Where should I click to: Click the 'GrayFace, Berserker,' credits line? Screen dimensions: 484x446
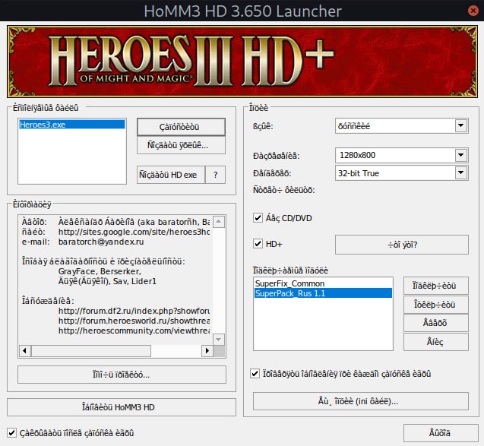[x=100, y=271]
